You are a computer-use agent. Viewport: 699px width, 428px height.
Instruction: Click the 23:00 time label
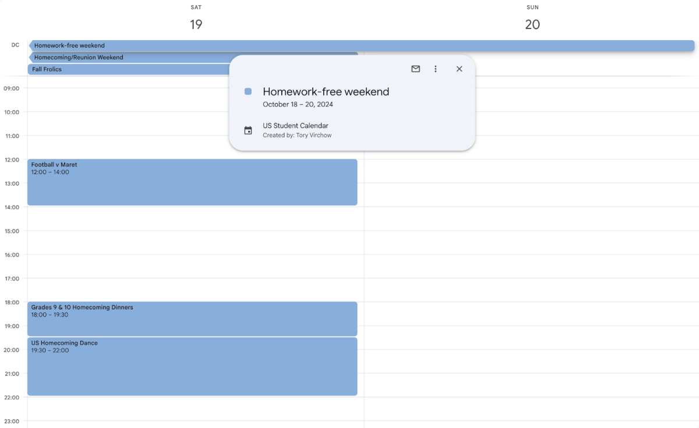click(12, 421)
